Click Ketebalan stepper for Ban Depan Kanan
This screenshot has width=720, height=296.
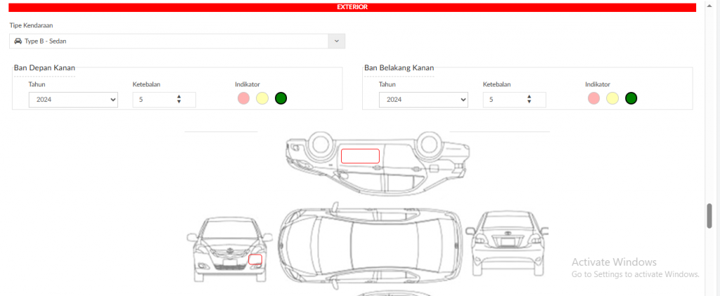(x=179, y=100)
